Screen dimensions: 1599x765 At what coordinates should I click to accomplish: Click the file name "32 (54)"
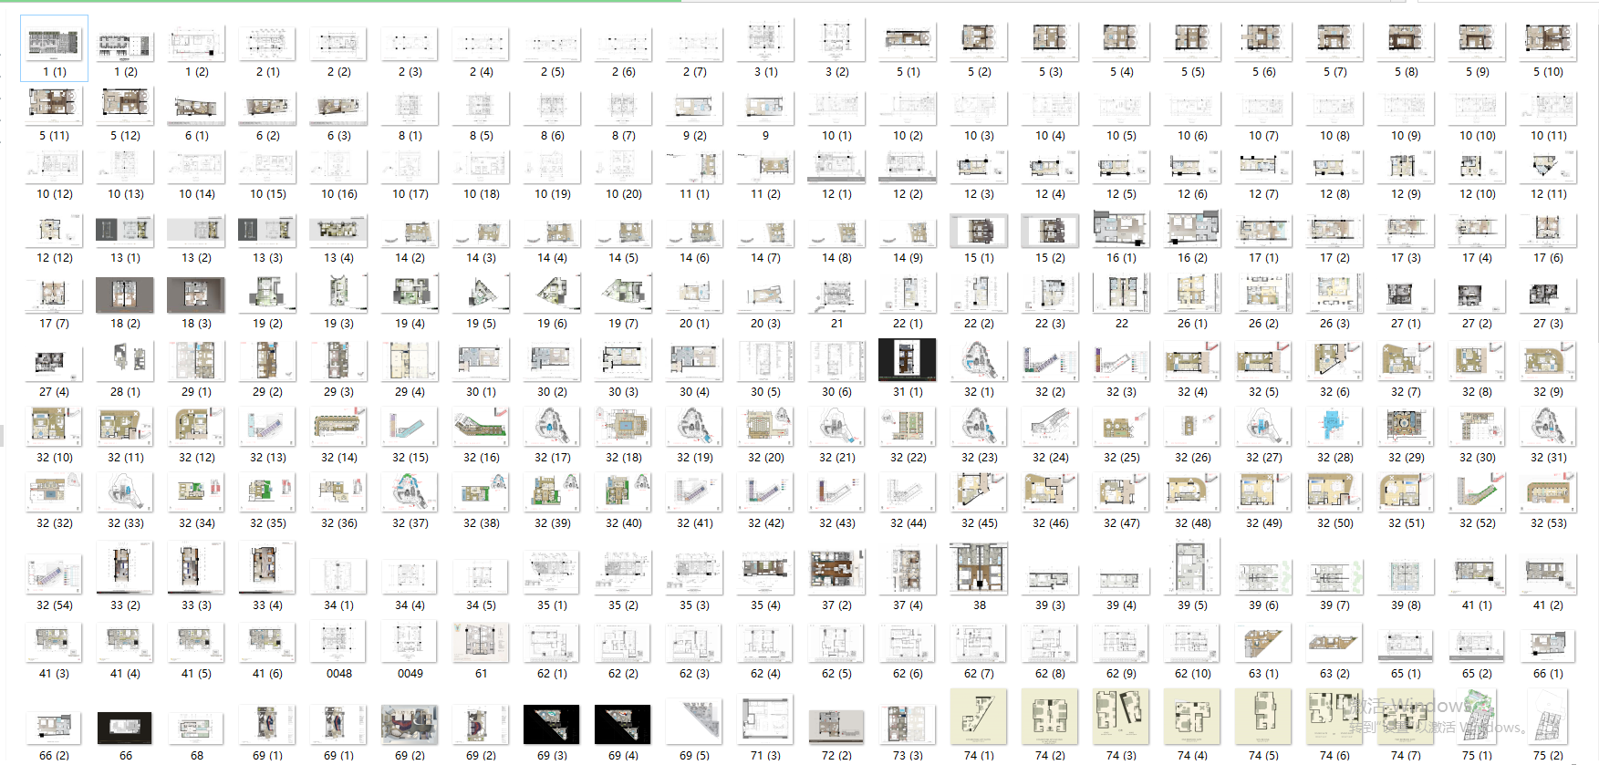coord(54,605)
